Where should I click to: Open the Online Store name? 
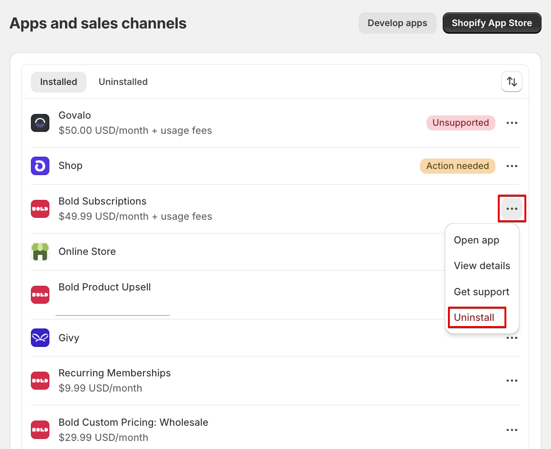point(87,252)
